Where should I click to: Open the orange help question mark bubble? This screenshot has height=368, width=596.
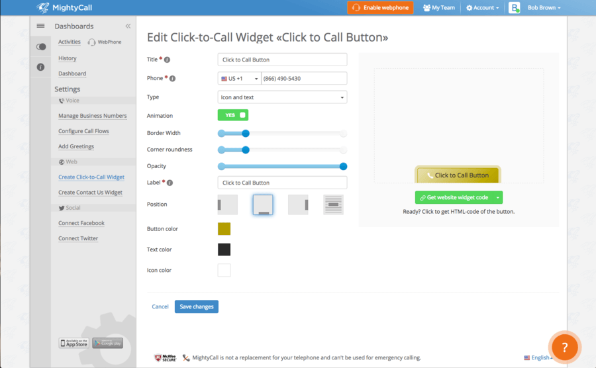[565, 347]
